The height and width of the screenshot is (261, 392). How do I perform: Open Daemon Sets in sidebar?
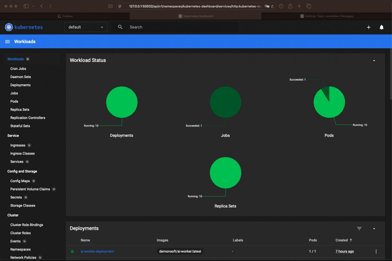pyautogui.click(x=21, y=77)
